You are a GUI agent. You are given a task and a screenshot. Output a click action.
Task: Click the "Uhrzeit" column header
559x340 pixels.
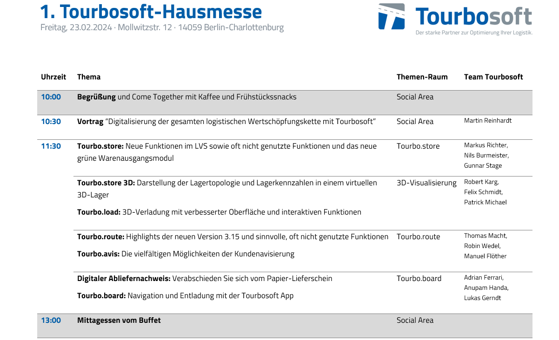pyautogui.click(x=53, y=77)
